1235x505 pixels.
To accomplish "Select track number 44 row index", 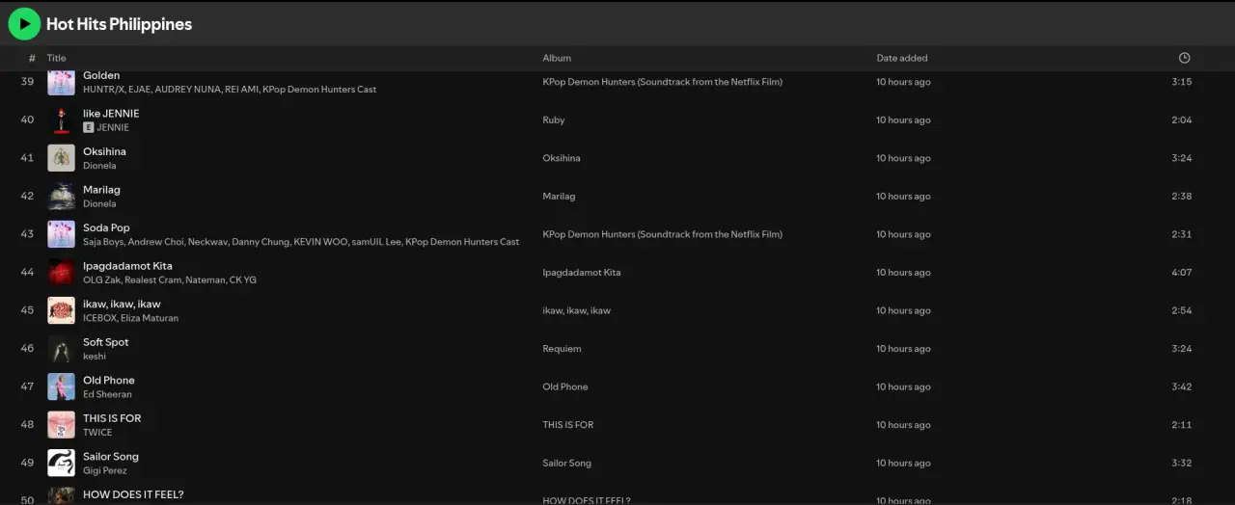I will click(x=27, y=272).
